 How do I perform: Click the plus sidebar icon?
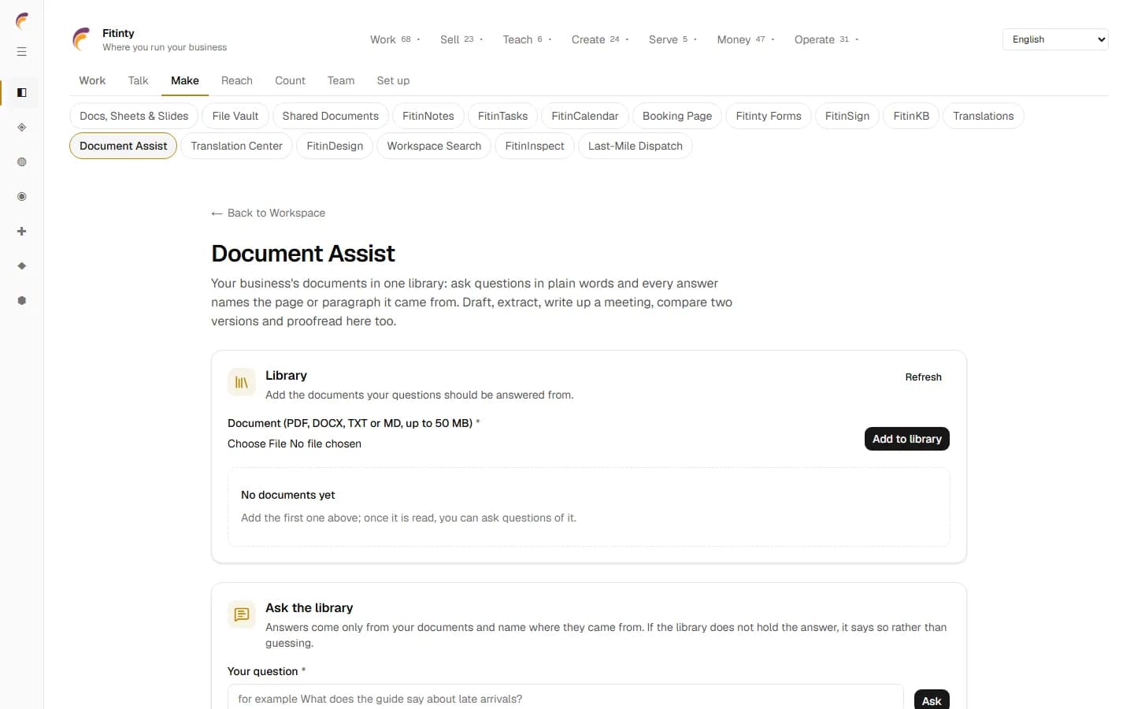(x=21, y=232)
